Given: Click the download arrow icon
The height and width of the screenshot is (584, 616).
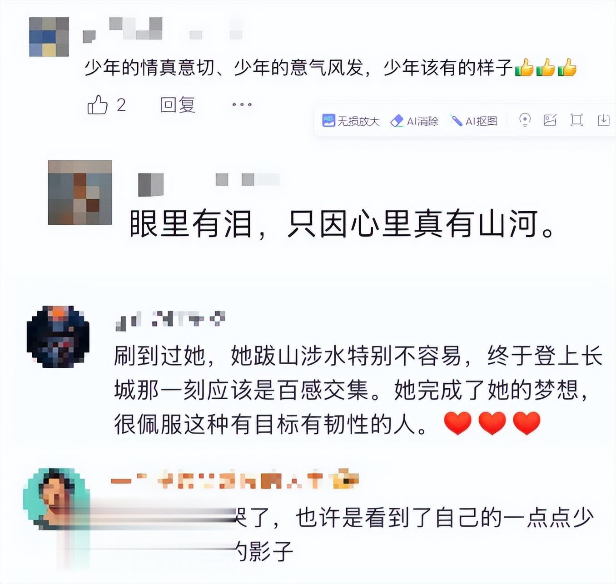Looking at the screenshot, I should [603, 120].
